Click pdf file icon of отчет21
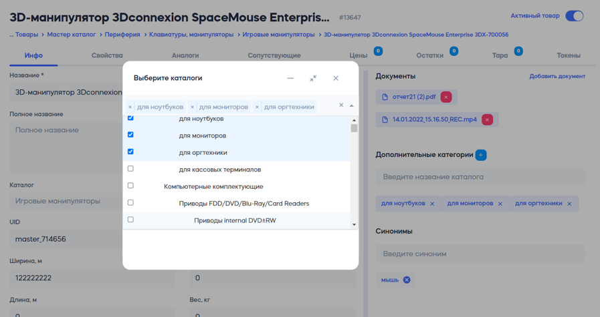This screenshot has height=317, width=600. (x=385, y=97)
